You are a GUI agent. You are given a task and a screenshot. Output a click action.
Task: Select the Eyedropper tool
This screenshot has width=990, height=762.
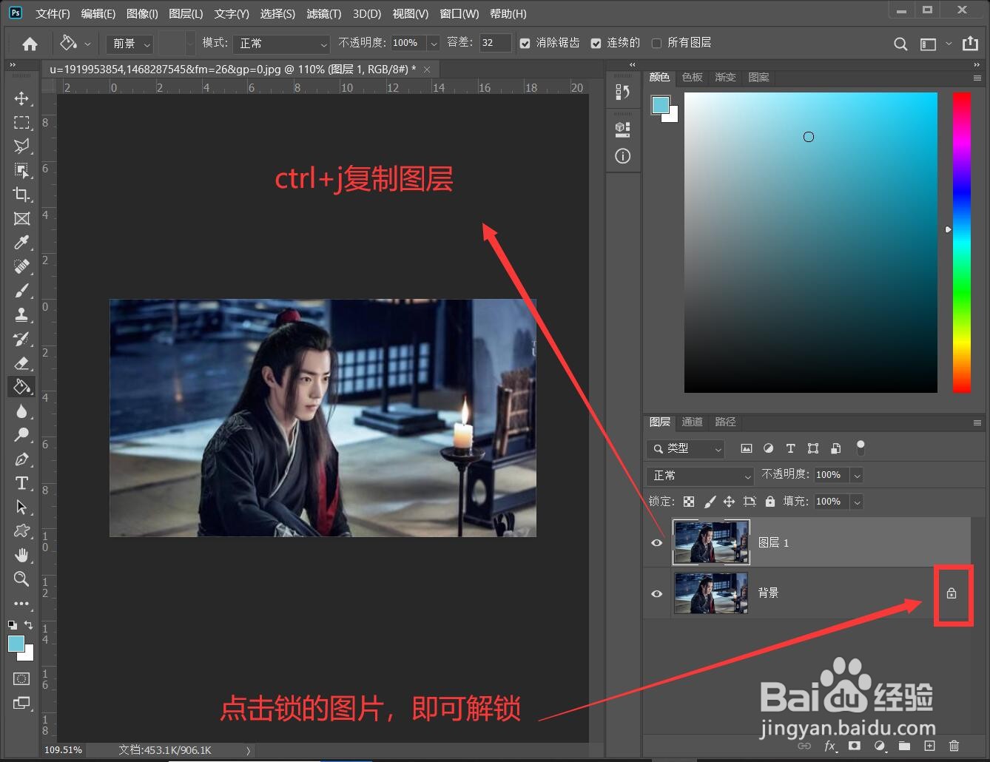pyautogui.click(x=21, y=243)
